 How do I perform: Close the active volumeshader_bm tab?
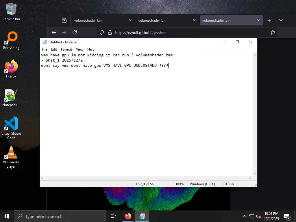click(258, 20)
